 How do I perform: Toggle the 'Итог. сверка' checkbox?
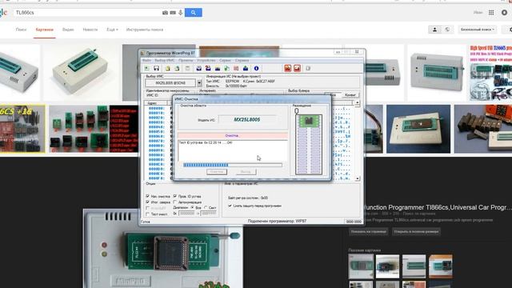147,202
